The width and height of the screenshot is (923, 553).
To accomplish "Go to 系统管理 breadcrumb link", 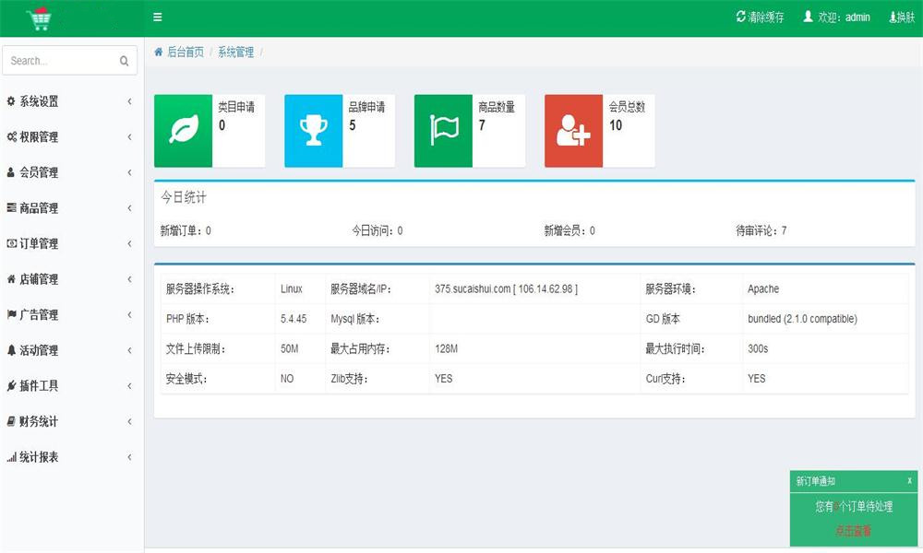I will pos(235,52).
